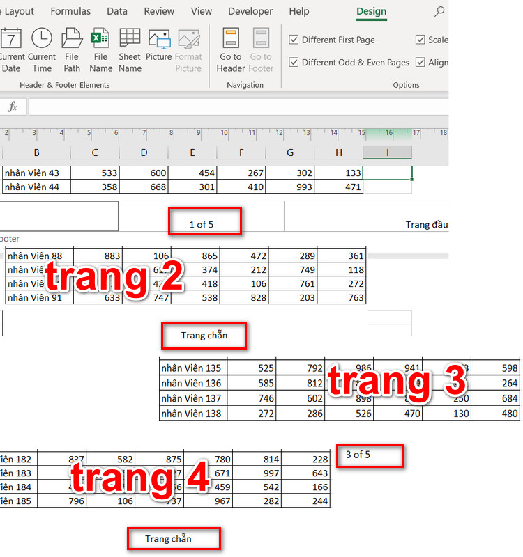Open the Design tab

[372, 11]
